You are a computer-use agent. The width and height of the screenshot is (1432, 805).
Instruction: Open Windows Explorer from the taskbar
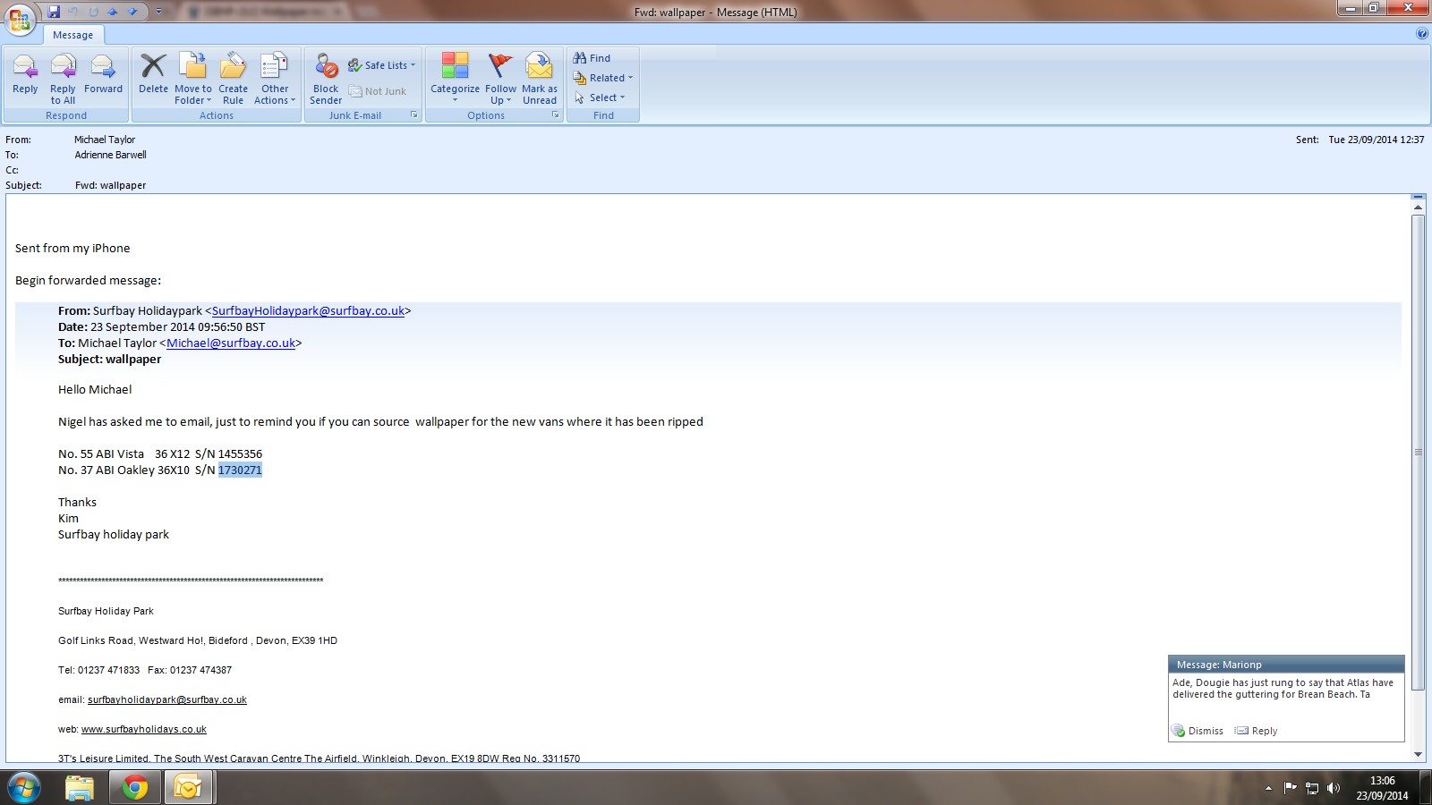coord(80,788)
